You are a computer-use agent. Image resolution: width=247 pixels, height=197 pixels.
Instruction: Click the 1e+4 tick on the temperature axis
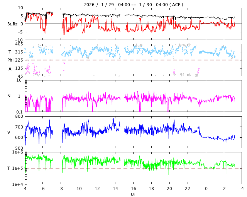tap(17, 184)
